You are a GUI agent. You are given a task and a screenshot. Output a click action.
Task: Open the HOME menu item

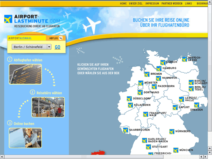(123, 4)
